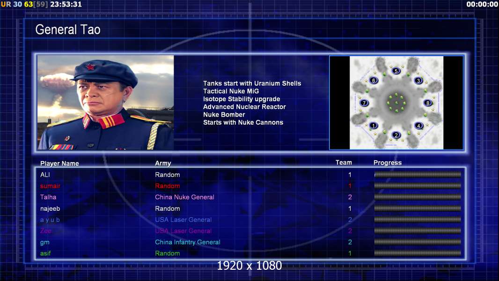Select start position 7 marker

point(364,103)
